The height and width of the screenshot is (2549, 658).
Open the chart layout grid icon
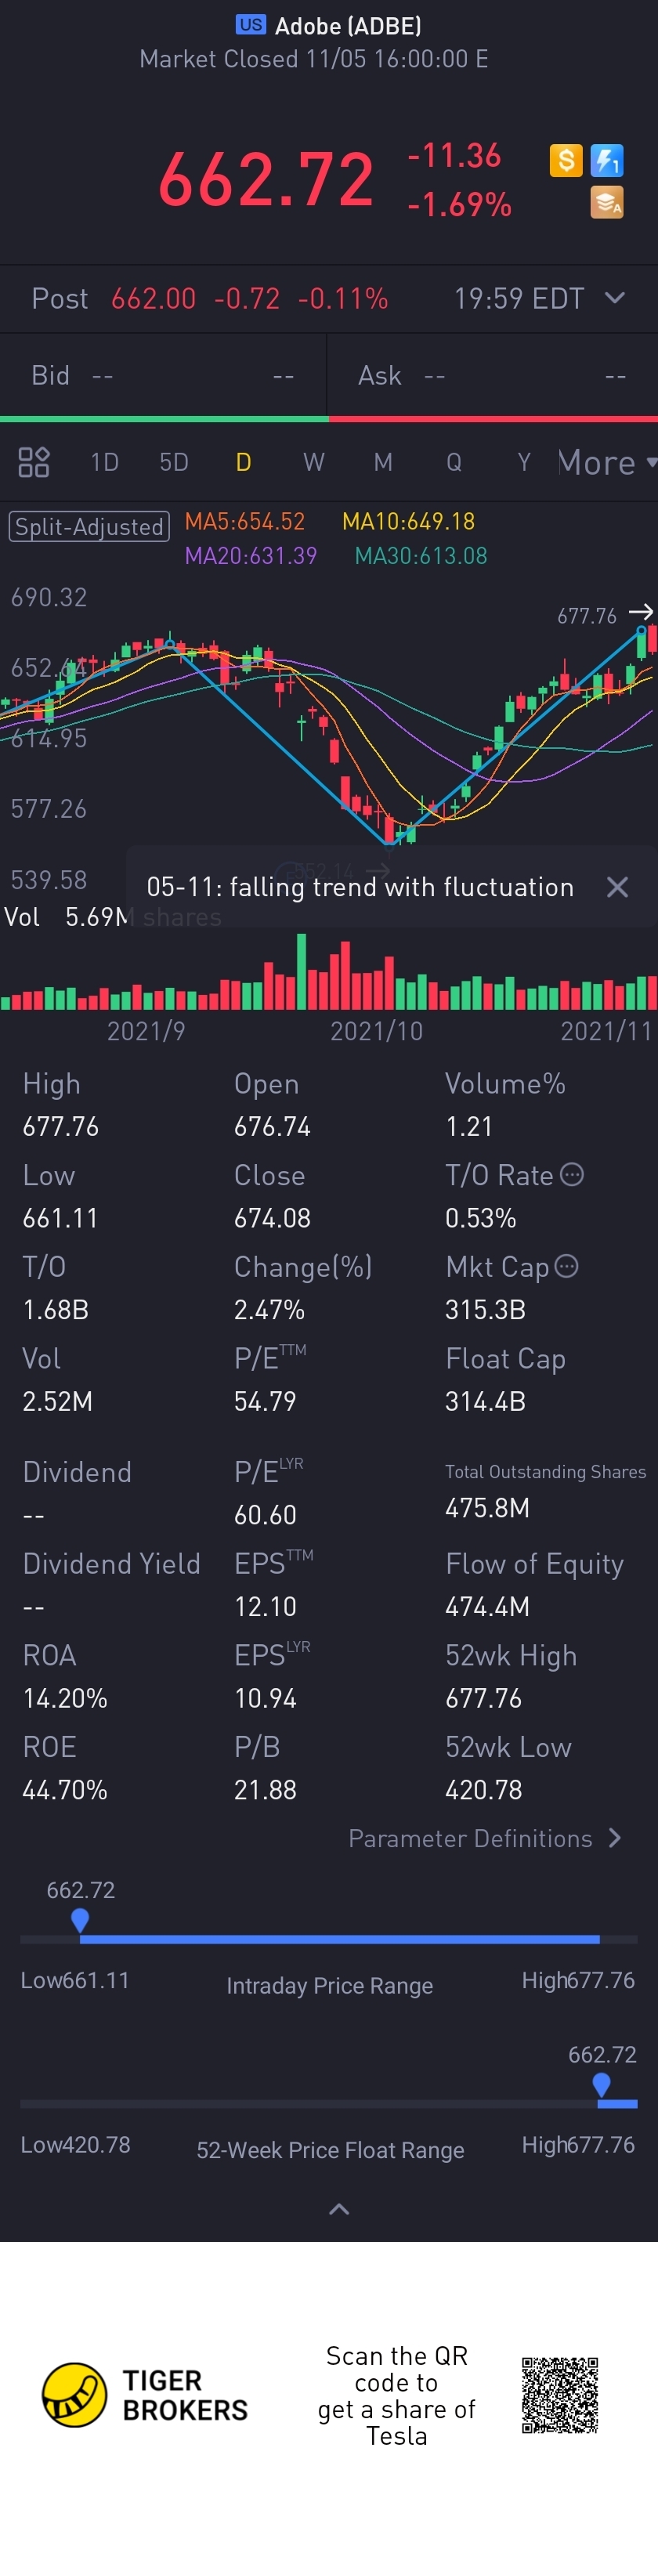pyautogui.click(x=34, y=462)
